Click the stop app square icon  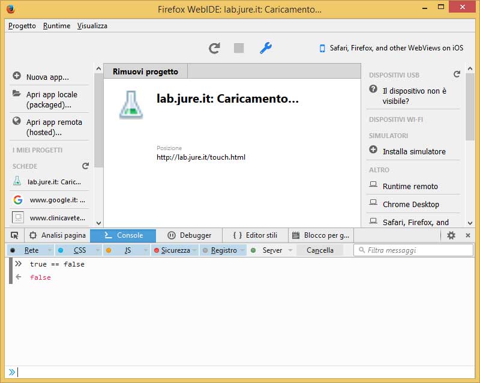click(x=239, y=48)
